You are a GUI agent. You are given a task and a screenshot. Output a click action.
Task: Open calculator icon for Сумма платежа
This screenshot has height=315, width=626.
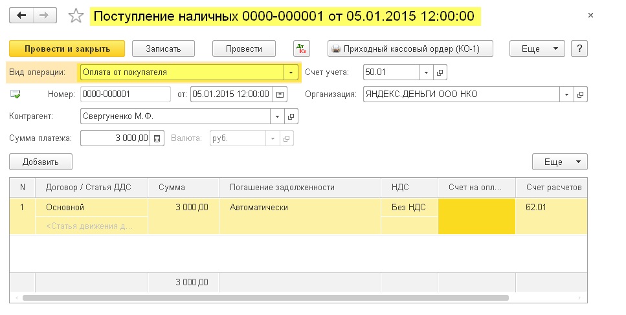(x=157, y=138)
